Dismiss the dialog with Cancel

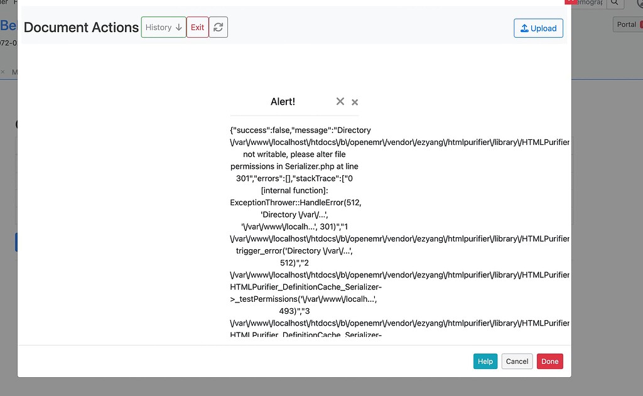(517, 361)
